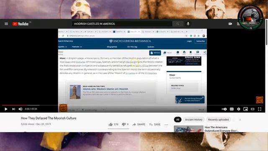Open the Sri Lanka link in article
268x151 pixels.
tap(130, 73)
